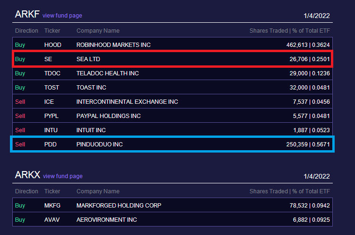Click the Direction column header in ARKX table
The width and height of the screenshot is (355, 235).
tap(26, 191)
